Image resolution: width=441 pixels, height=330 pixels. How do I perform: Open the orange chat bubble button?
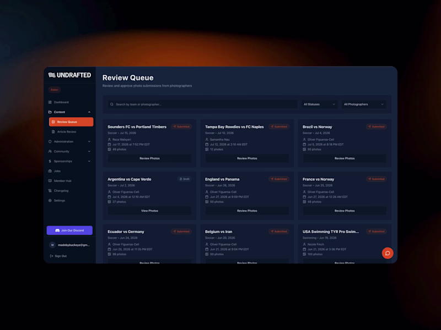click(388, 253)
